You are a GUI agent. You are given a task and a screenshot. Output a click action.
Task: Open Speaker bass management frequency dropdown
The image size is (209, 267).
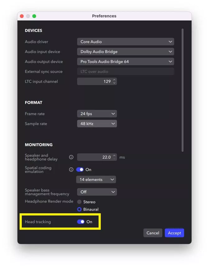(97, 192)
